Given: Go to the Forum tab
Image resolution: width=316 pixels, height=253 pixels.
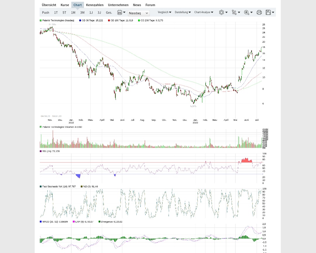Looking at the screenshot, I should click(150, 5).
